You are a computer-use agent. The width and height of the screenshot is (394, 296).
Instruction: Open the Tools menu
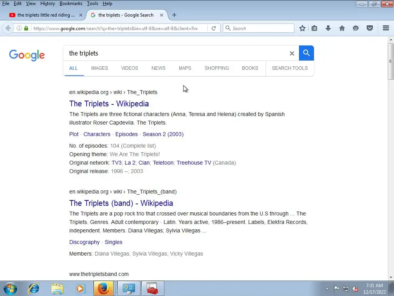pos(92,3)
